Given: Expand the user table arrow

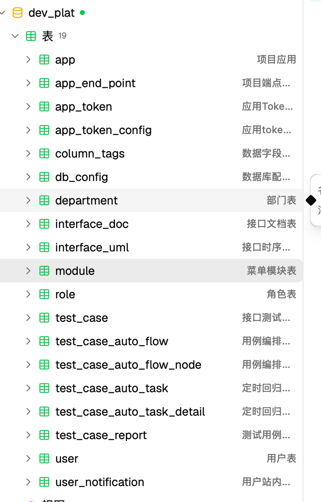Looking at the screenshot, I should [28, 458].
